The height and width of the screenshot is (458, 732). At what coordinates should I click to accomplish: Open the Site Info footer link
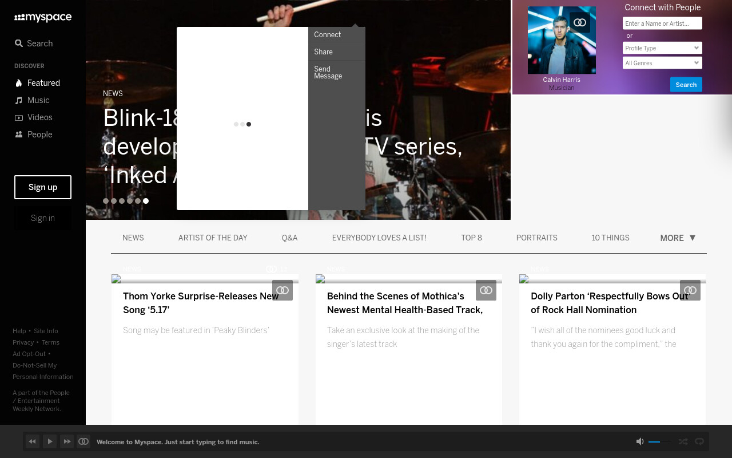[46, 331]
